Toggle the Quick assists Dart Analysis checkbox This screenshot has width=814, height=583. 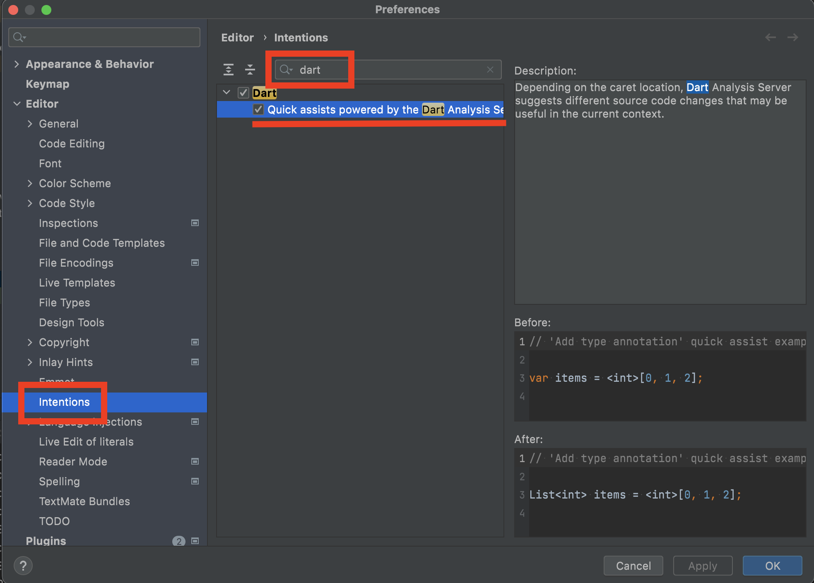tap(258, 109)
